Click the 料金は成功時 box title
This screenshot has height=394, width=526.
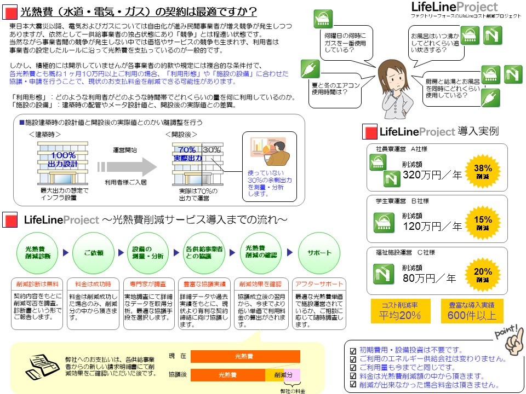point(93,284)
